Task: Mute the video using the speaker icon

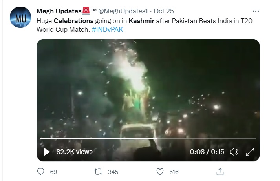Action: (x=234, y=152)
